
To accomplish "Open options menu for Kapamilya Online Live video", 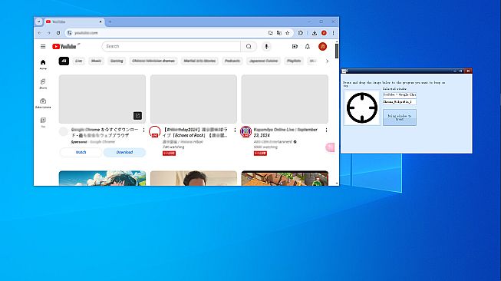I will click(326, 130).
